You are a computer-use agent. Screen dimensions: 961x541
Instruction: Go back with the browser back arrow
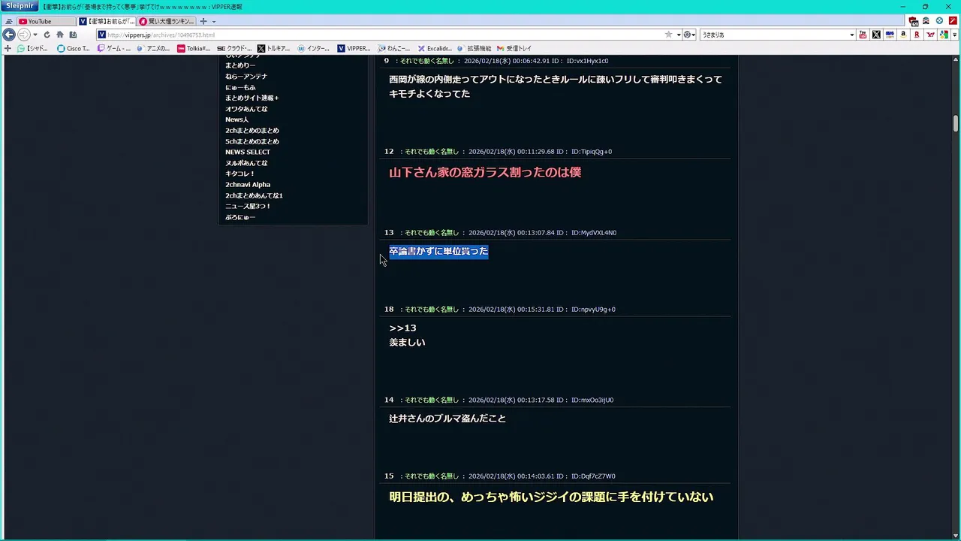[9, 35]
